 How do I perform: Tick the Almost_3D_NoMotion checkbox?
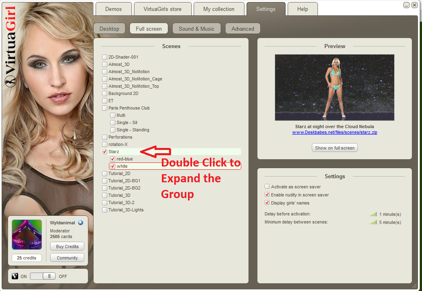coord(104,72)
